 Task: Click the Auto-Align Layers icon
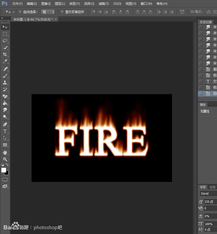click(x=182, y=12)
